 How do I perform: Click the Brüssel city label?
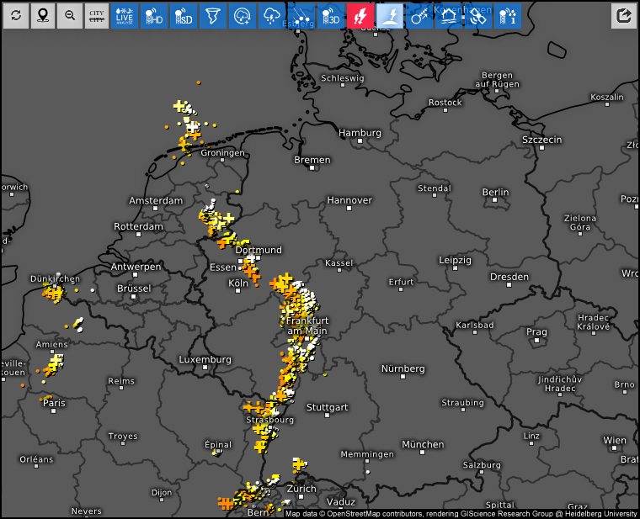pyautogui.click(x=134, y=289)
